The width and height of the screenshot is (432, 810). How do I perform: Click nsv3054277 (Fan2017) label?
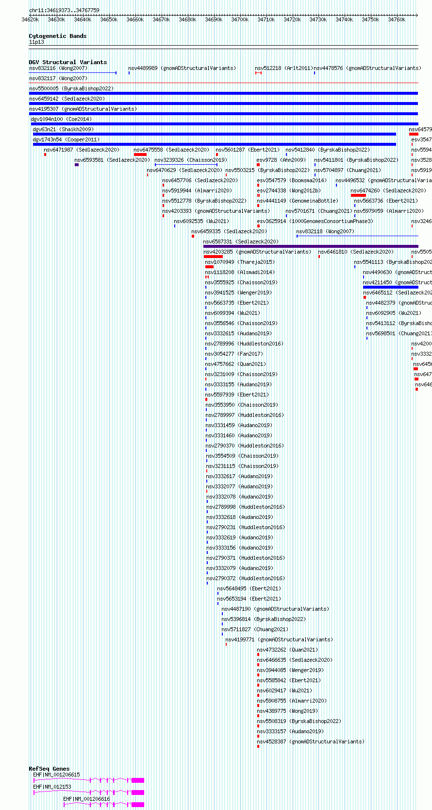pyautogui.click(x=234, y=354)
